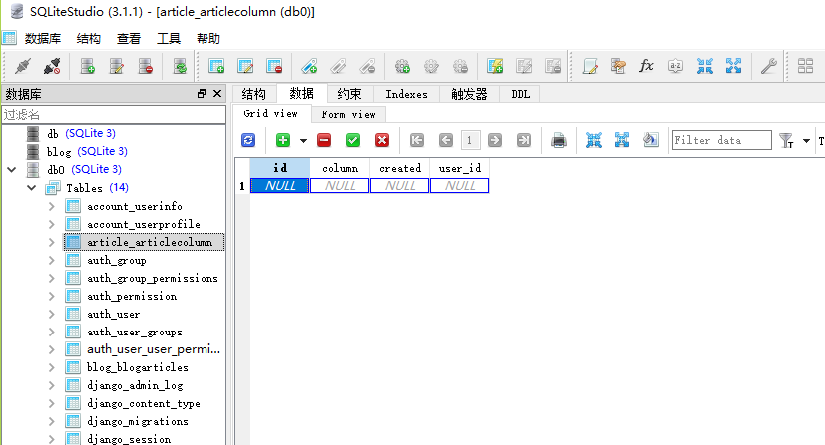Click the connect to database icon
This screenshot has width=825, height=445.
tap(23, 66)
